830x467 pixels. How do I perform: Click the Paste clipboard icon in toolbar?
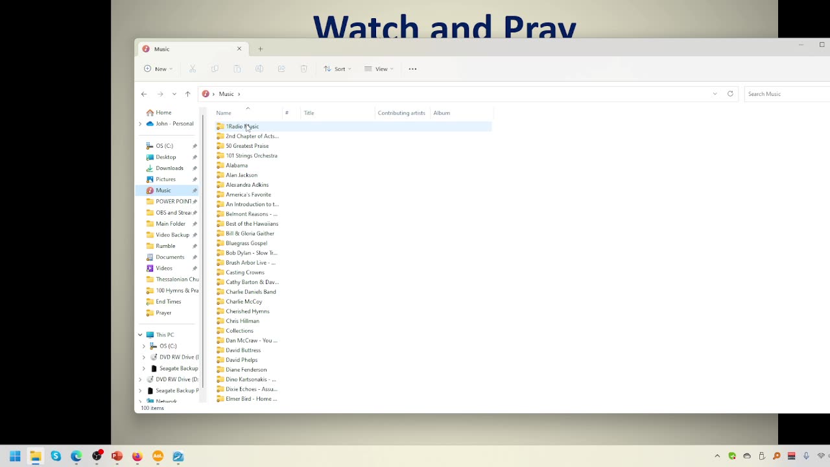(237, 69)
